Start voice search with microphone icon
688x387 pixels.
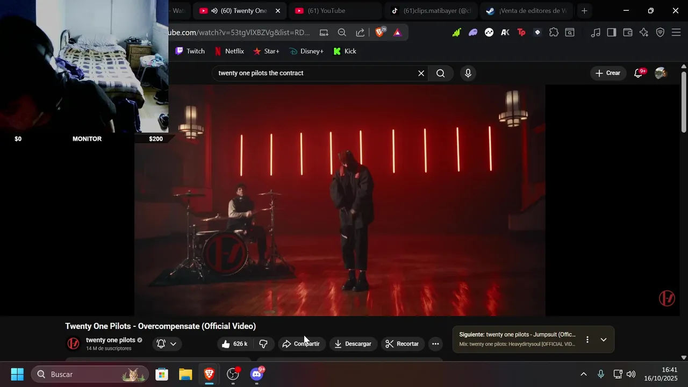(x=468, y=73)
